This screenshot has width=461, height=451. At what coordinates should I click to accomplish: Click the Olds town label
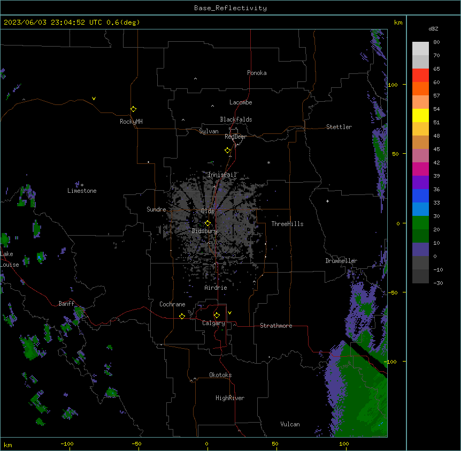click(x=208, y=211)
